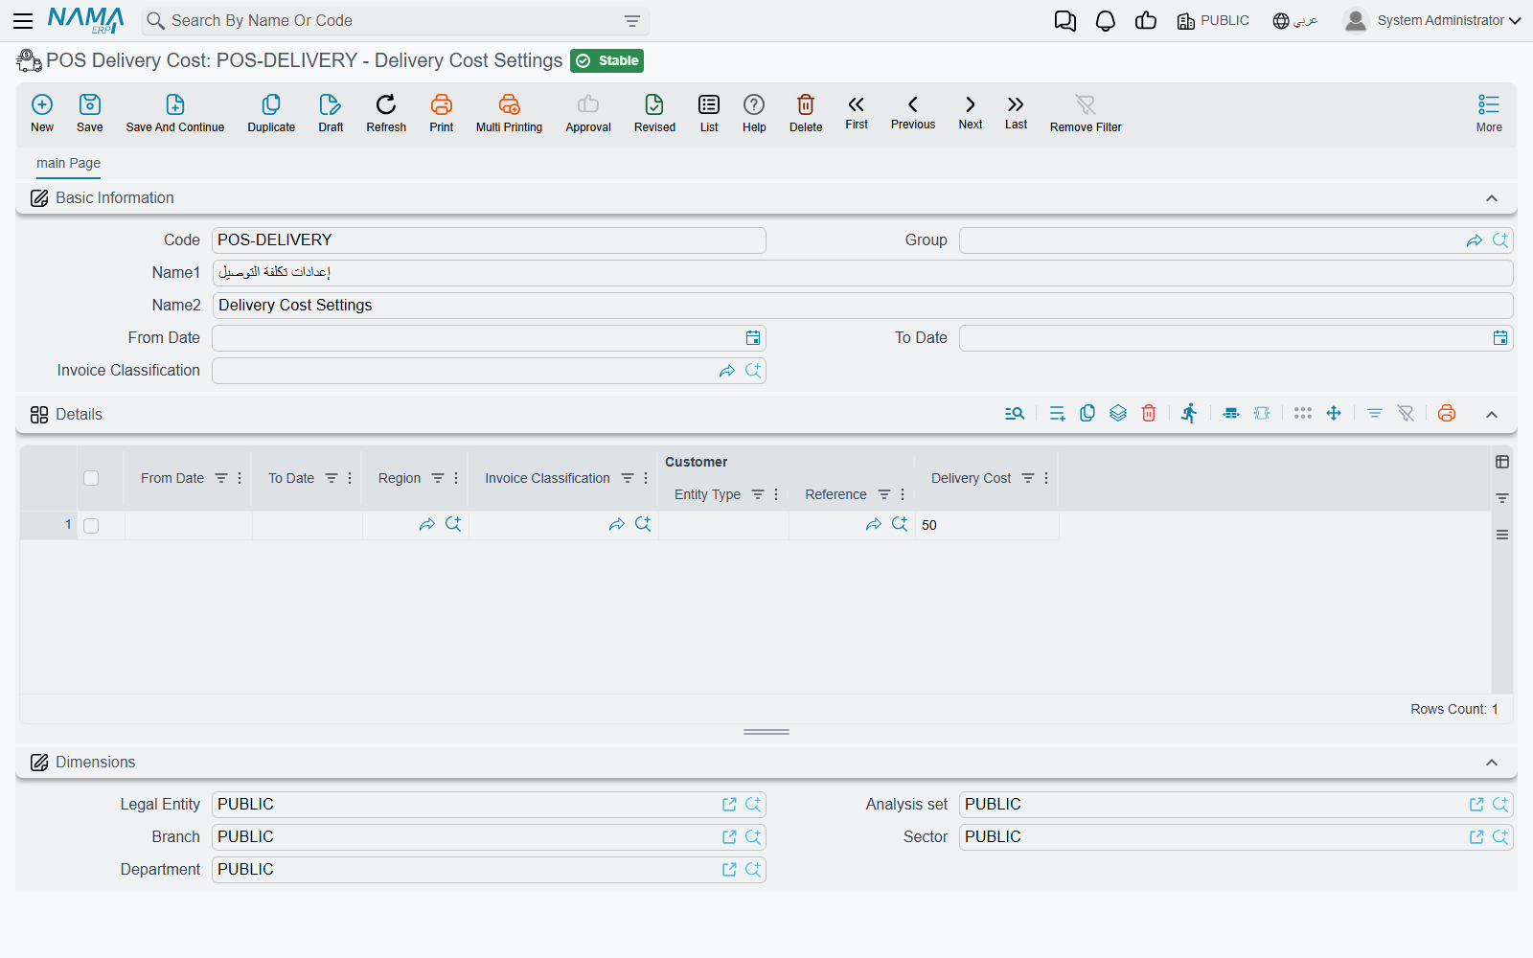Print the document
The height and width of the screenshot is (958, 1533).
click(442, 113)
